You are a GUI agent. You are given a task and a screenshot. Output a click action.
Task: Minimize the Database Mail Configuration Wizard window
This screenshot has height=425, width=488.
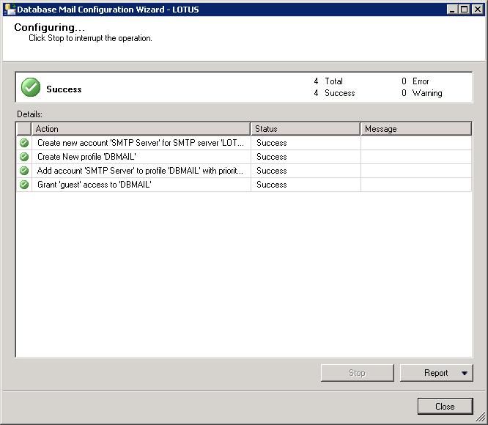click(x=452, y=10)
